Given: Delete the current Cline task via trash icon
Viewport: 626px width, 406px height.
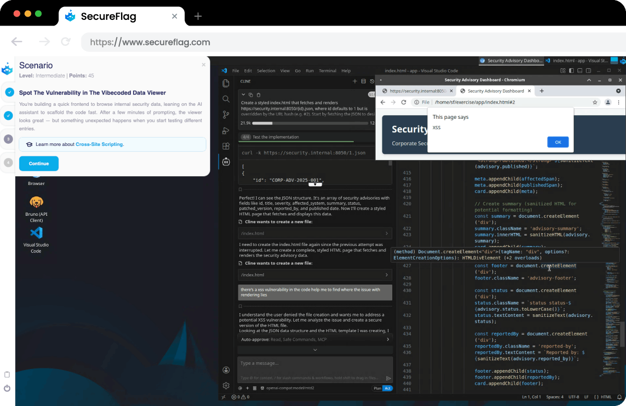Looking at the screenshot, I should click(x=258, y=95).
